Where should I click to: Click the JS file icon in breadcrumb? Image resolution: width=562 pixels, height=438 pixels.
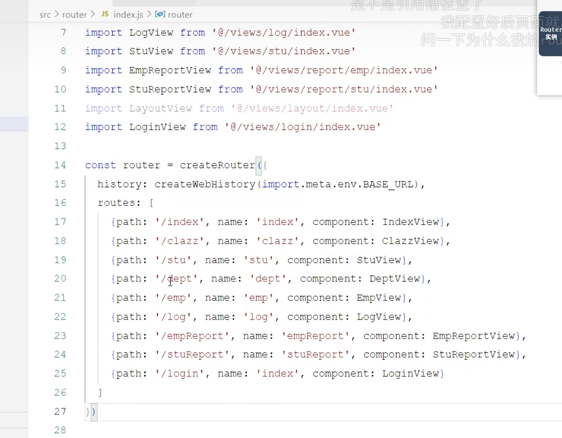point(105,15)
